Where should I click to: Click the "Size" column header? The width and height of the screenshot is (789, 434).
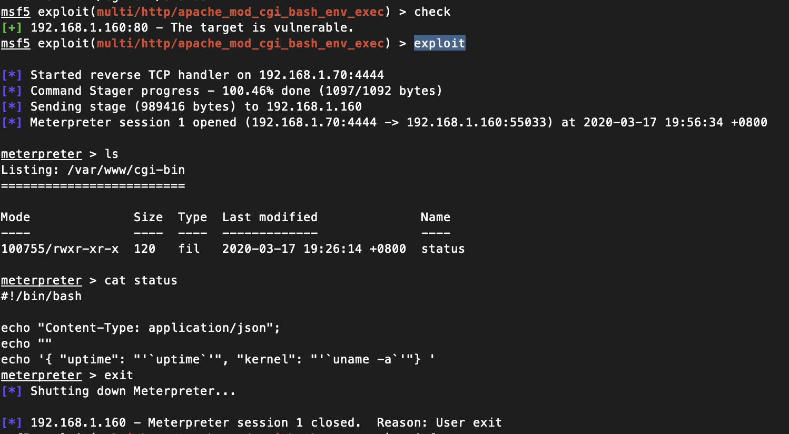(x=148, y=217)
